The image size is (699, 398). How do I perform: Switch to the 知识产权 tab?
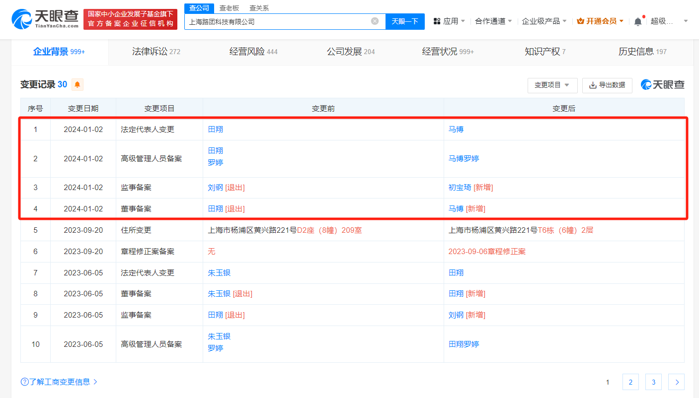[545, 52]
